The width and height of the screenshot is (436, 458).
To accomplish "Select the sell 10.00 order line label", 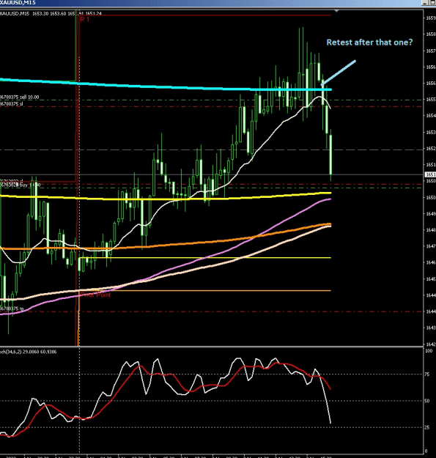I will 20,97.
